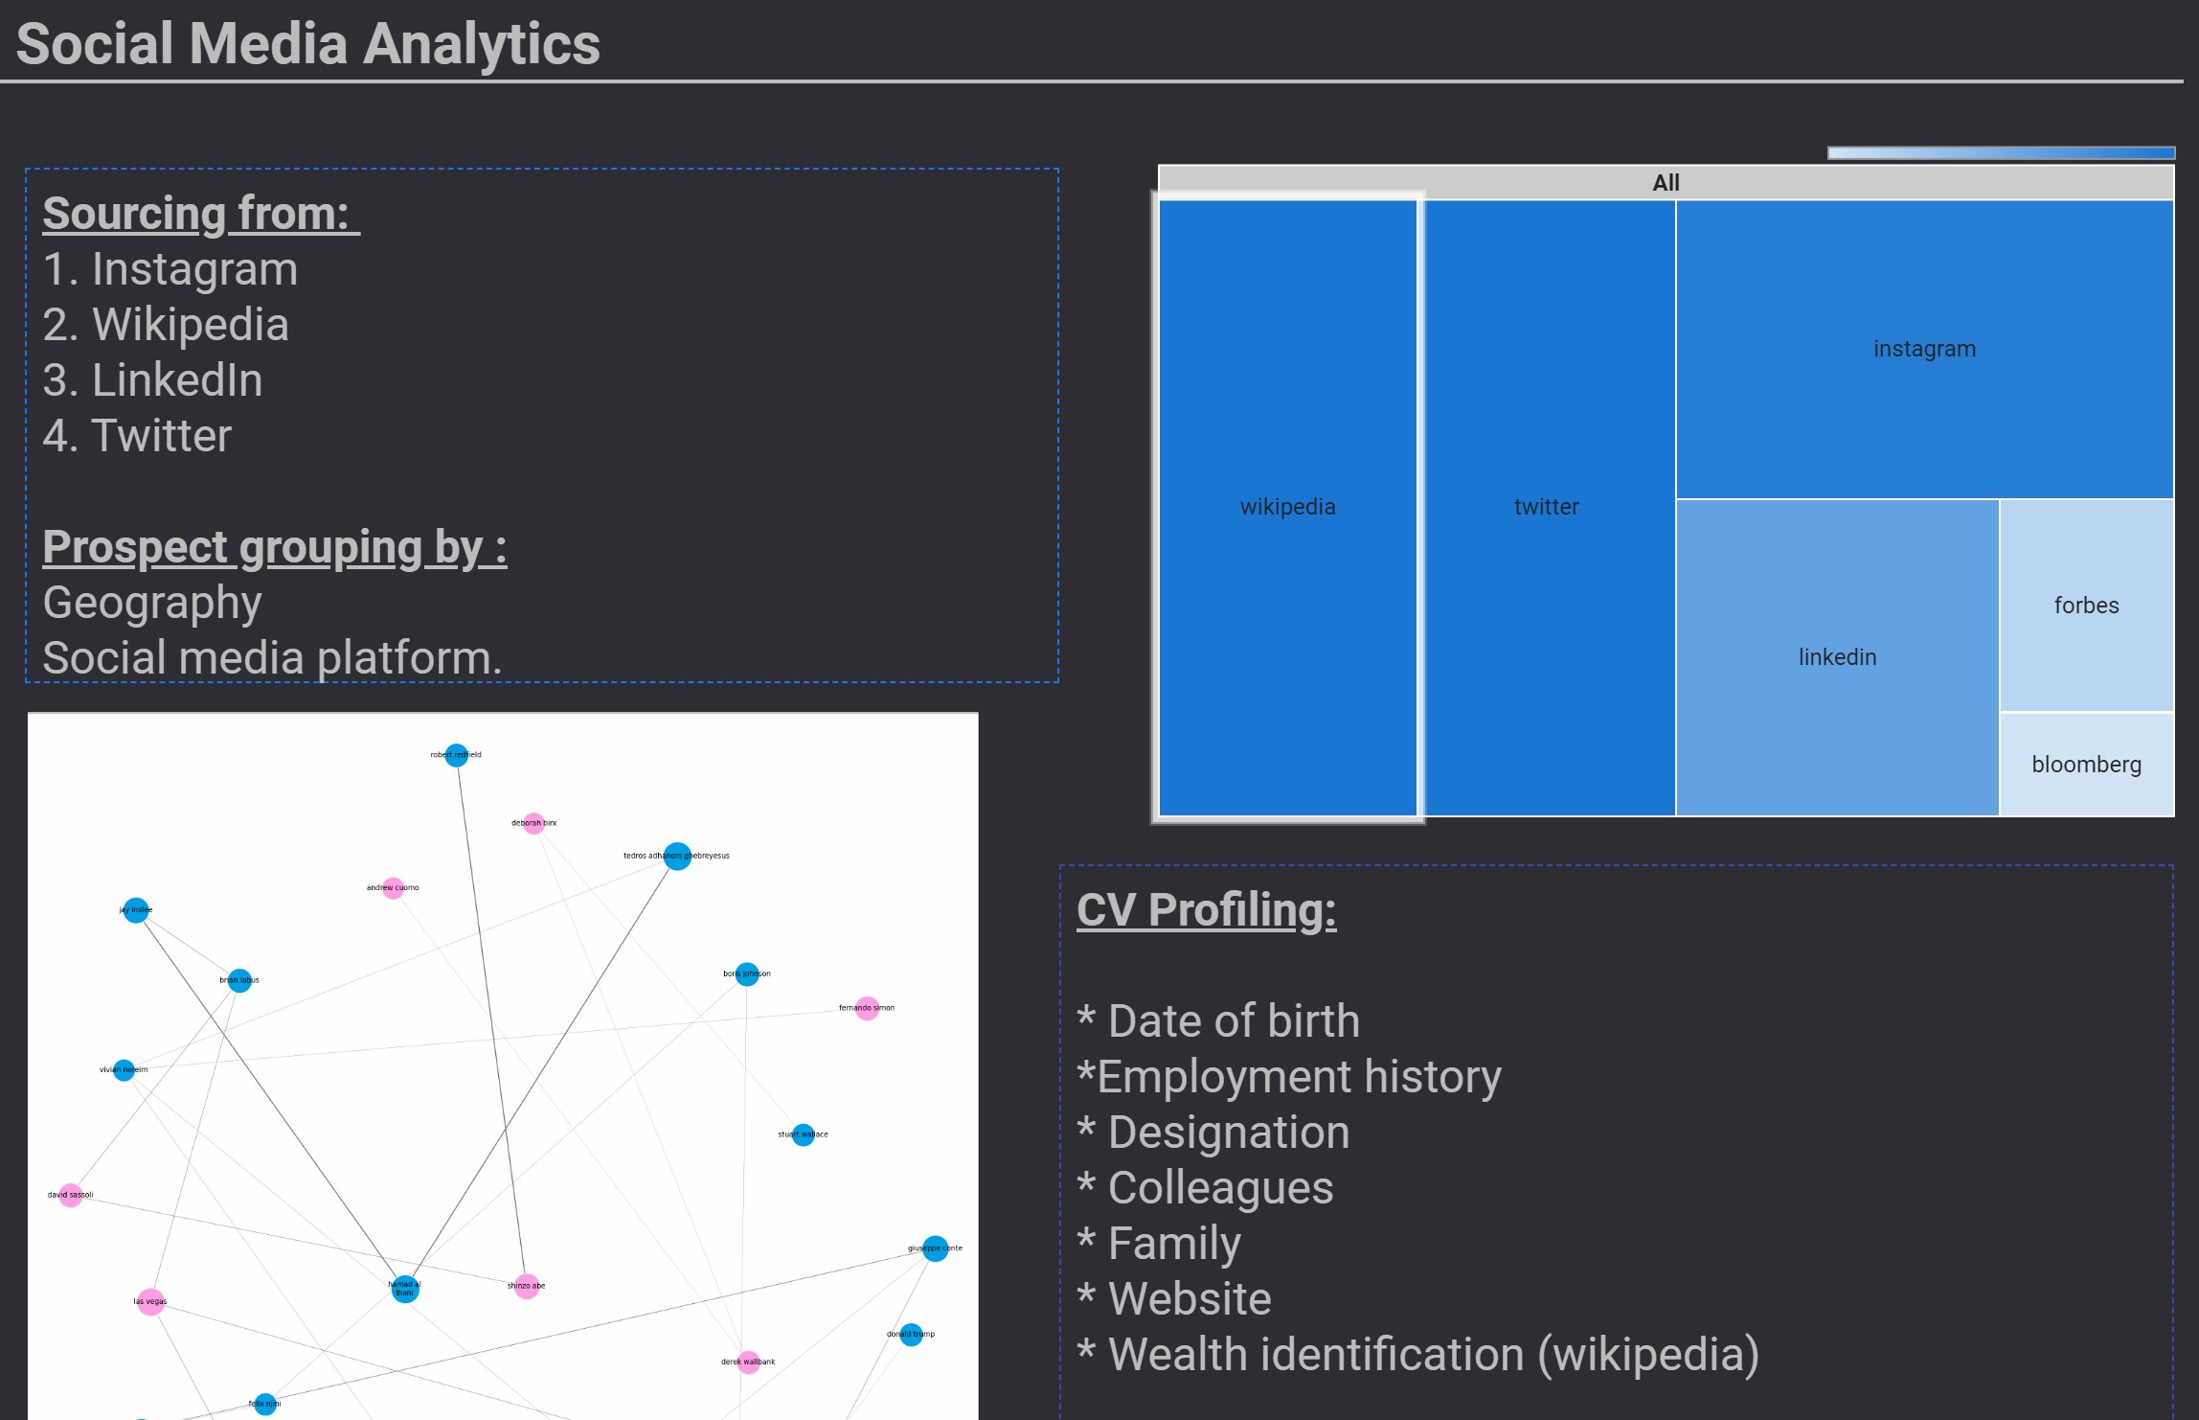Select the shinzo abe pink node

pyautogui.click(x=527, y=1287)
